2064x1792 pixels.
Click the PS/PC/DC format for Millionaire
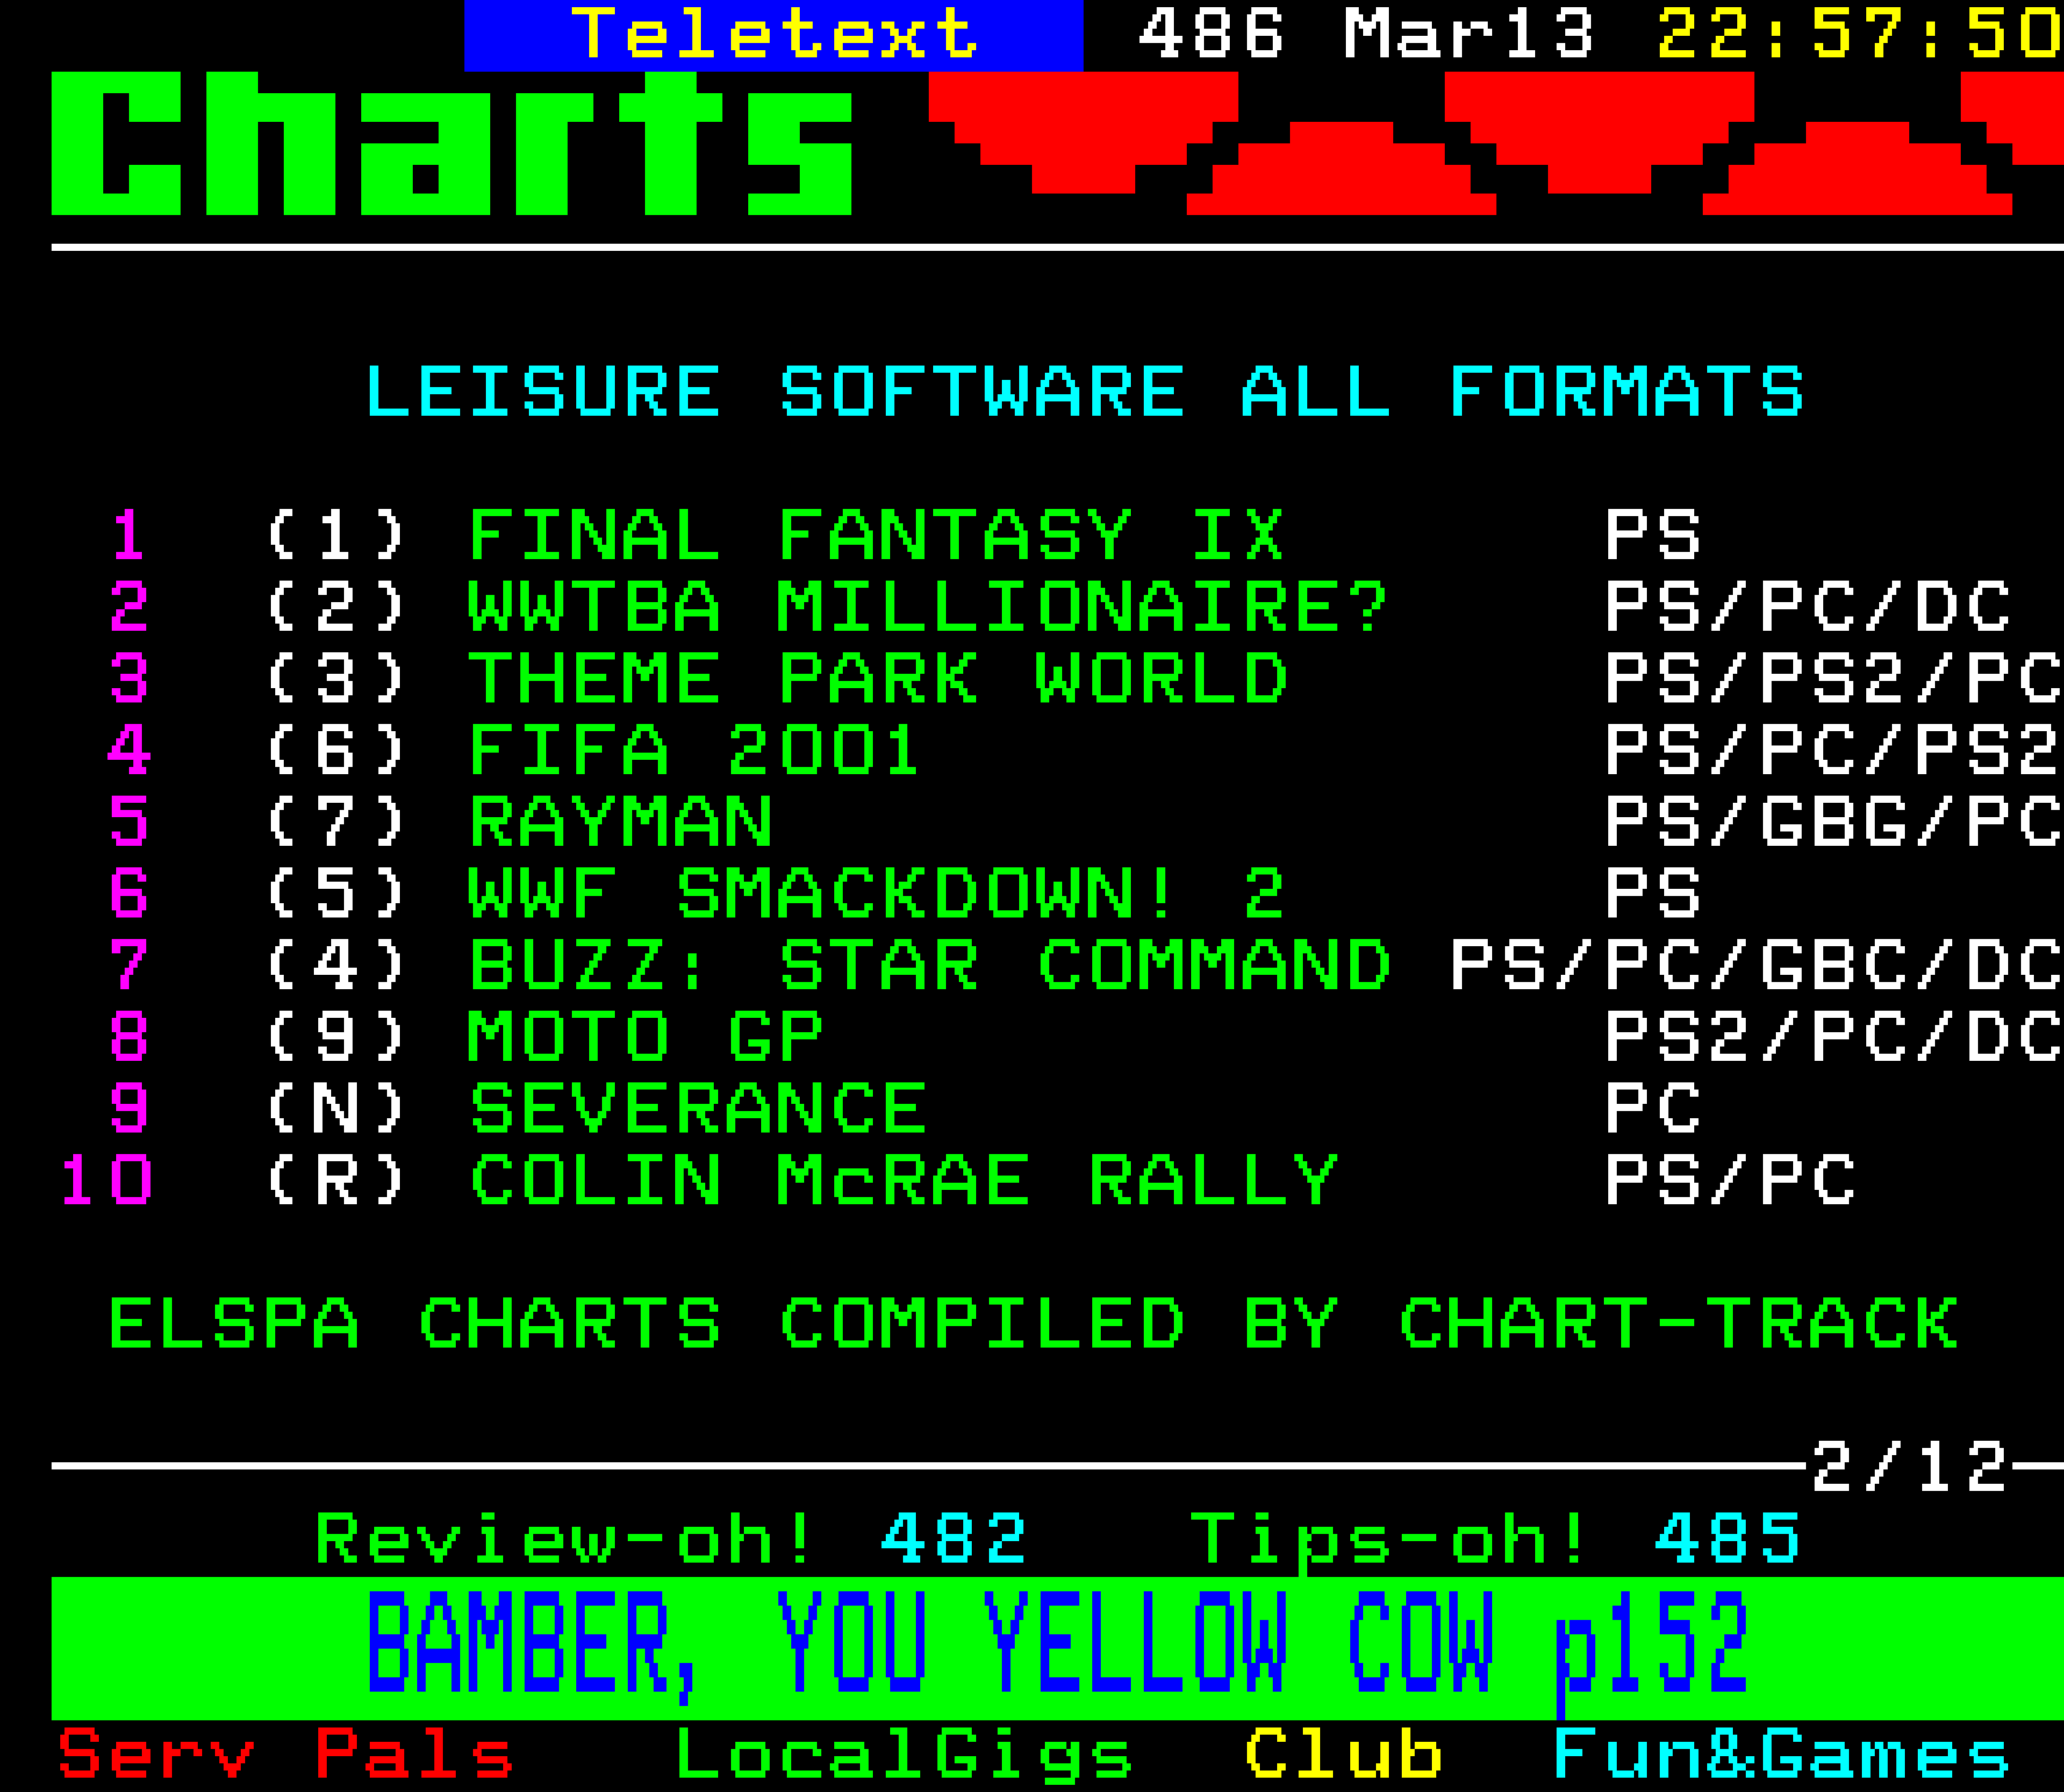pos(1808,607)
